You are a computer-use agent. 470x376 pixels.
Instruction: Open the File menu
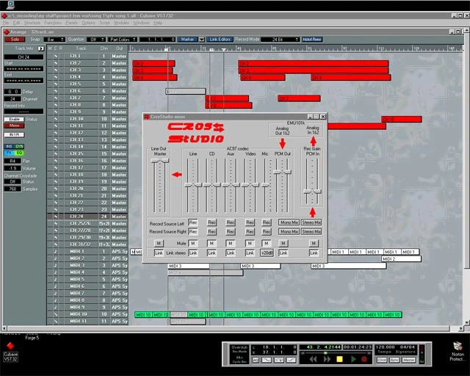coord(6,23)
